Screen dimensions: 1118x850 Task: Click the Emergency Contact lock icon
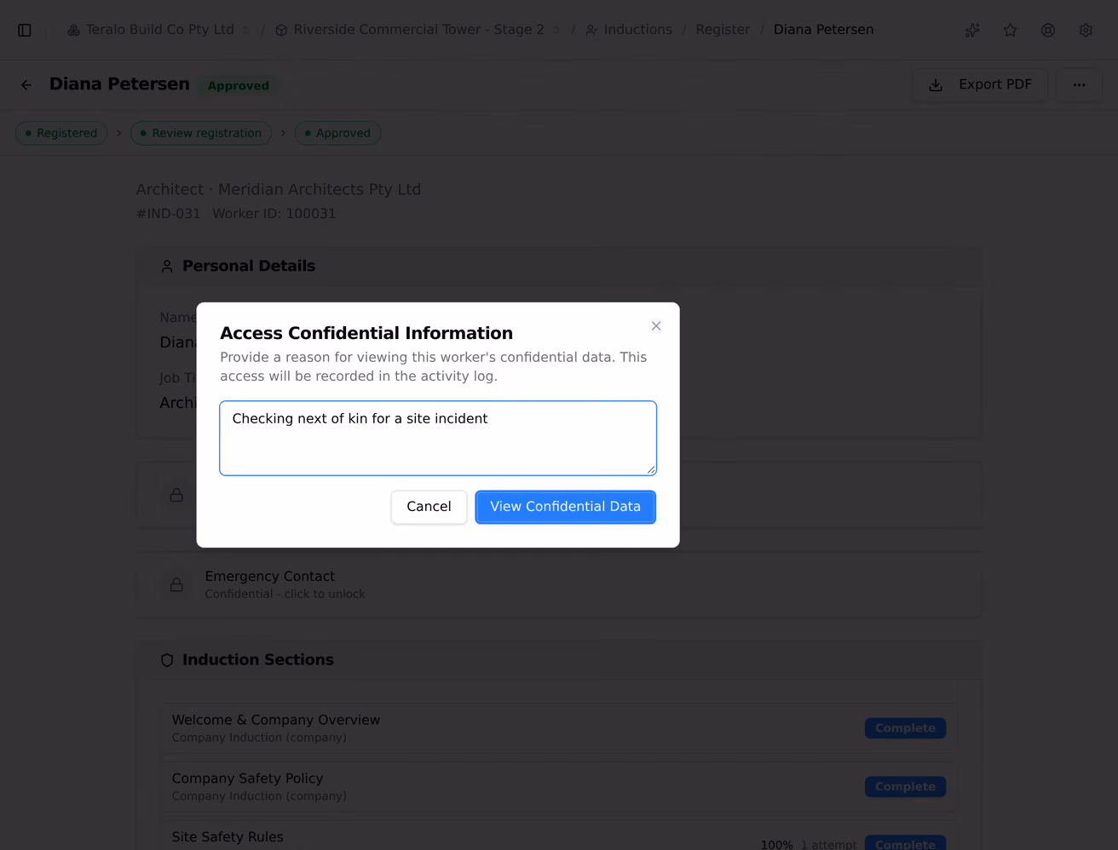tap(176, 584)
